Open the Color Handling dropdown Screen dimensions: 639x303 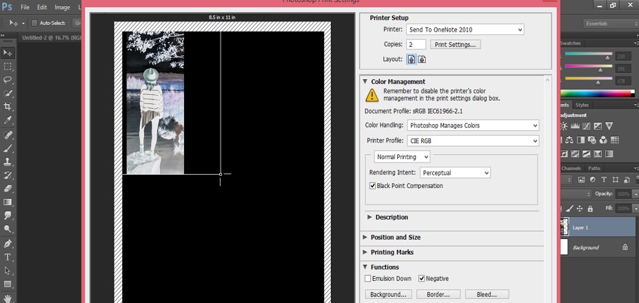[473, 125]
